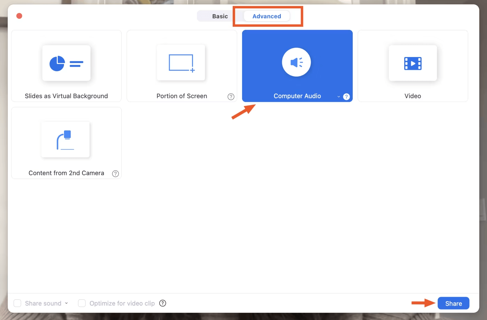Select the Advanced tab

point(267,16)
